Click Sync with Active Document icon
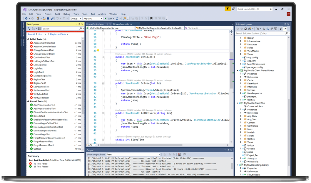 click(x=264, y=29)
